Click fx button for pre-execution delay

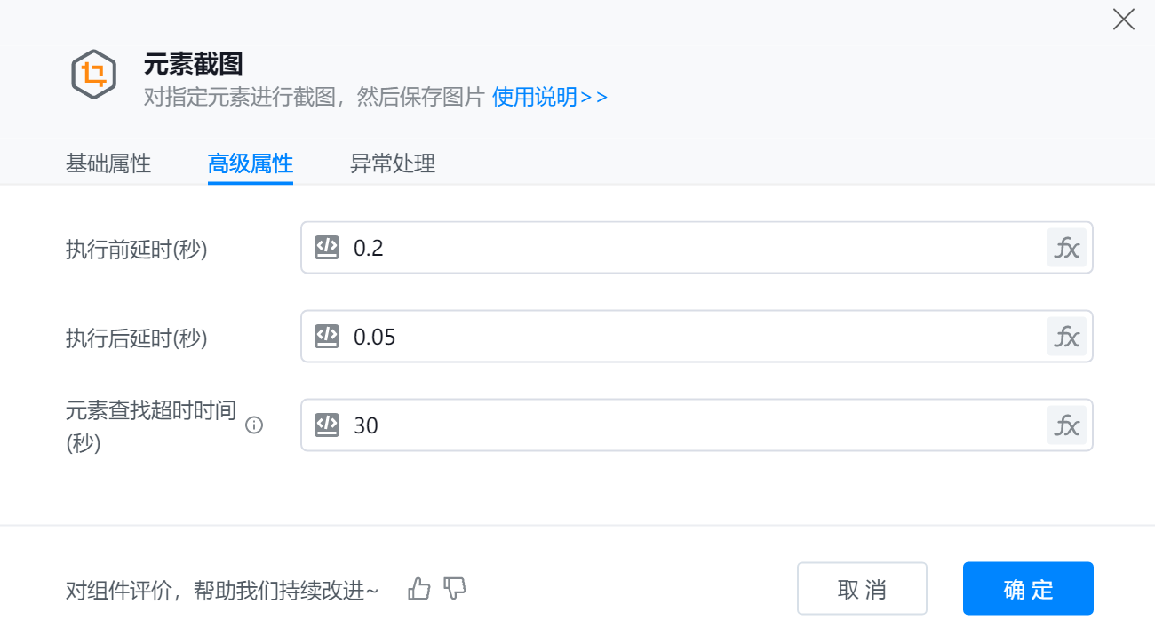(x=1066, y=248)
